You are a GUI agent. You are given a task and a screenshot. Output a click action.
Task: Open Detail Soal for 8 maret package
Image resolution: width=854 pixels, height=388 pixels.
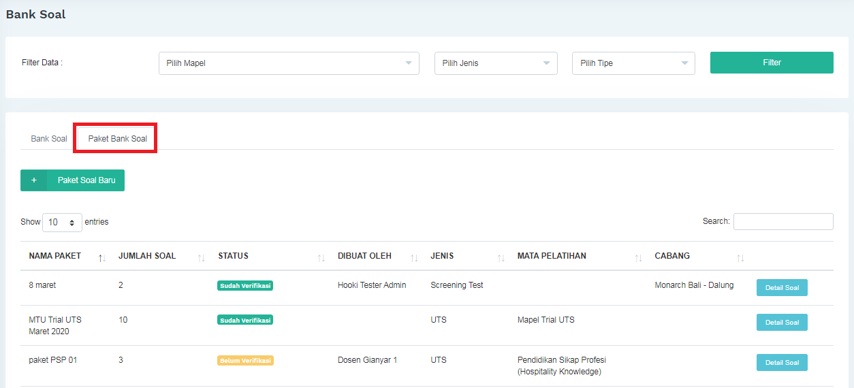tap(782, 288)
